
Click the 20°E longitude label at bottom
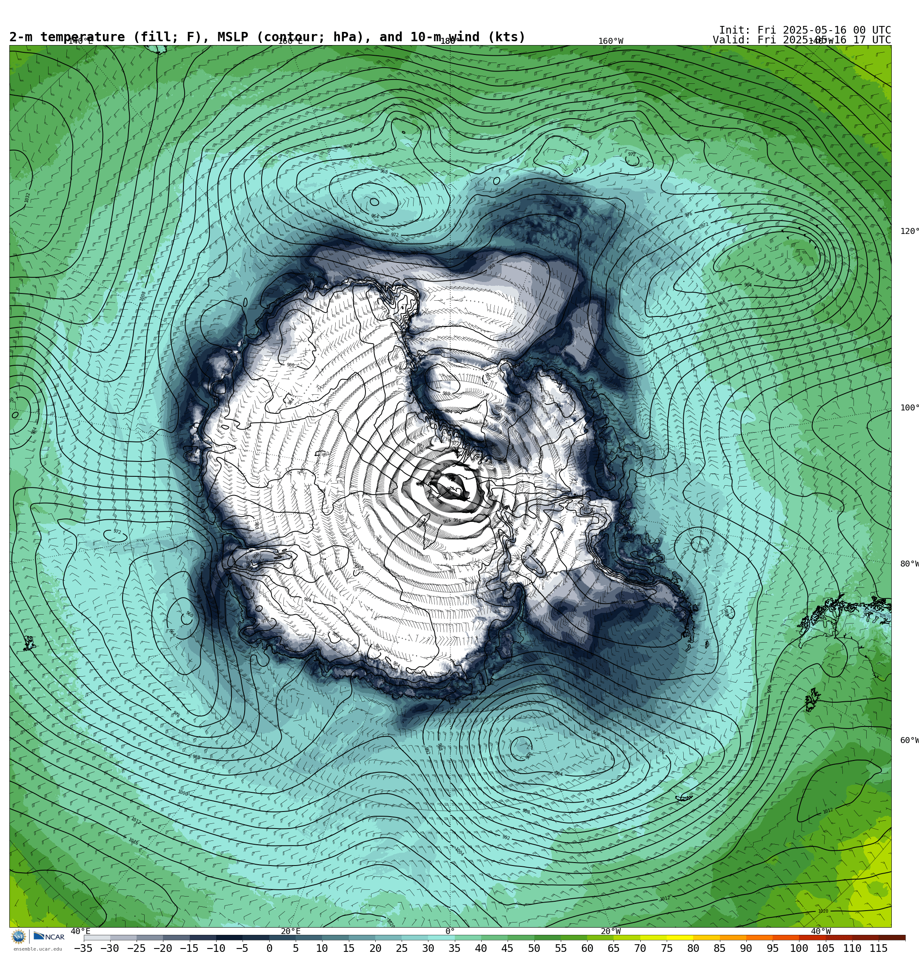(x=291, y=931)
